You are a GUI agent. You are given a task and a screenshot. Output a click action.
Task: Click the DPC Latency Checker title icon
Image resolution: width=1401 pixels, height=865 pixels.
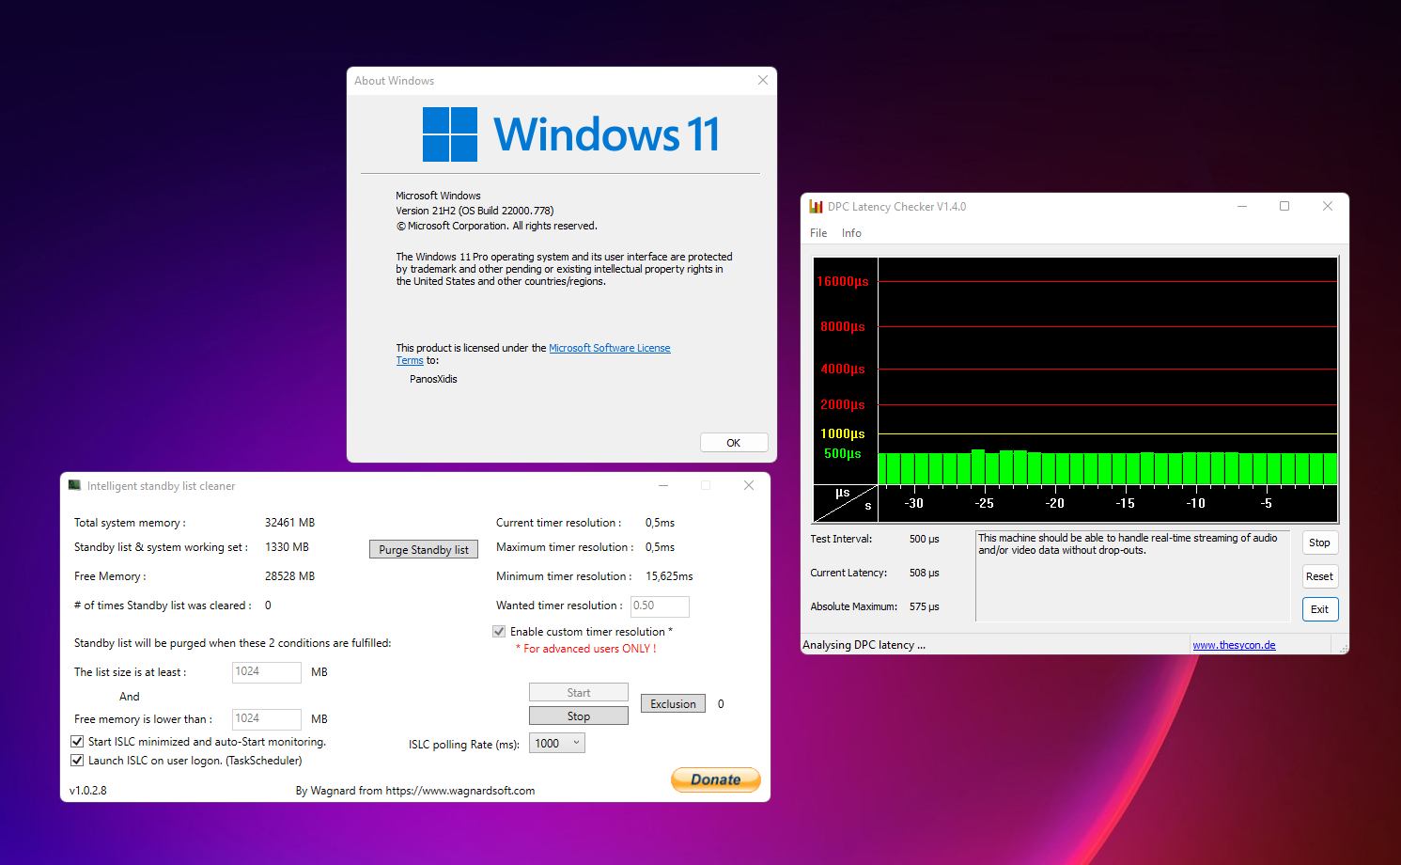(x=816, y=207)
